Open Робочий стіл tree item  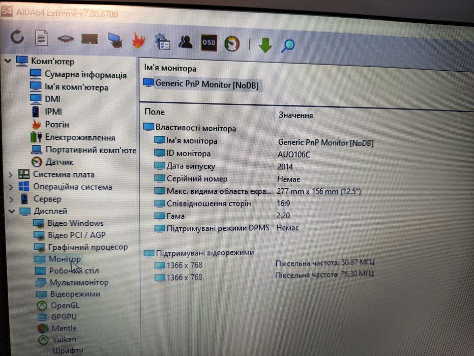74,271
